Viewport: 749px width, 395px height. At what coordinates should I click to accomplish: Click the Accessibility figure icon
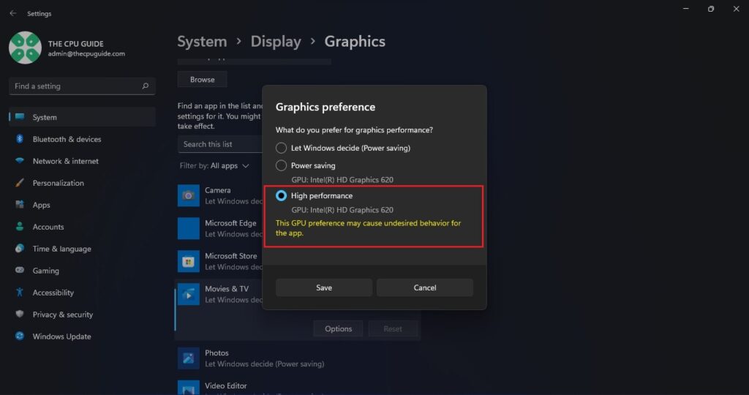[x=20, y=293]
